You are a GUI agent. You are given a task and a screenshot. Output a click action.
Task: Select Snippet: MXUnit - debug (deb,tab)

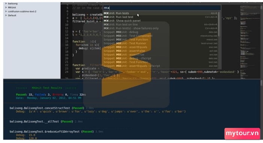pyautogui.click(x=160, y=32)
